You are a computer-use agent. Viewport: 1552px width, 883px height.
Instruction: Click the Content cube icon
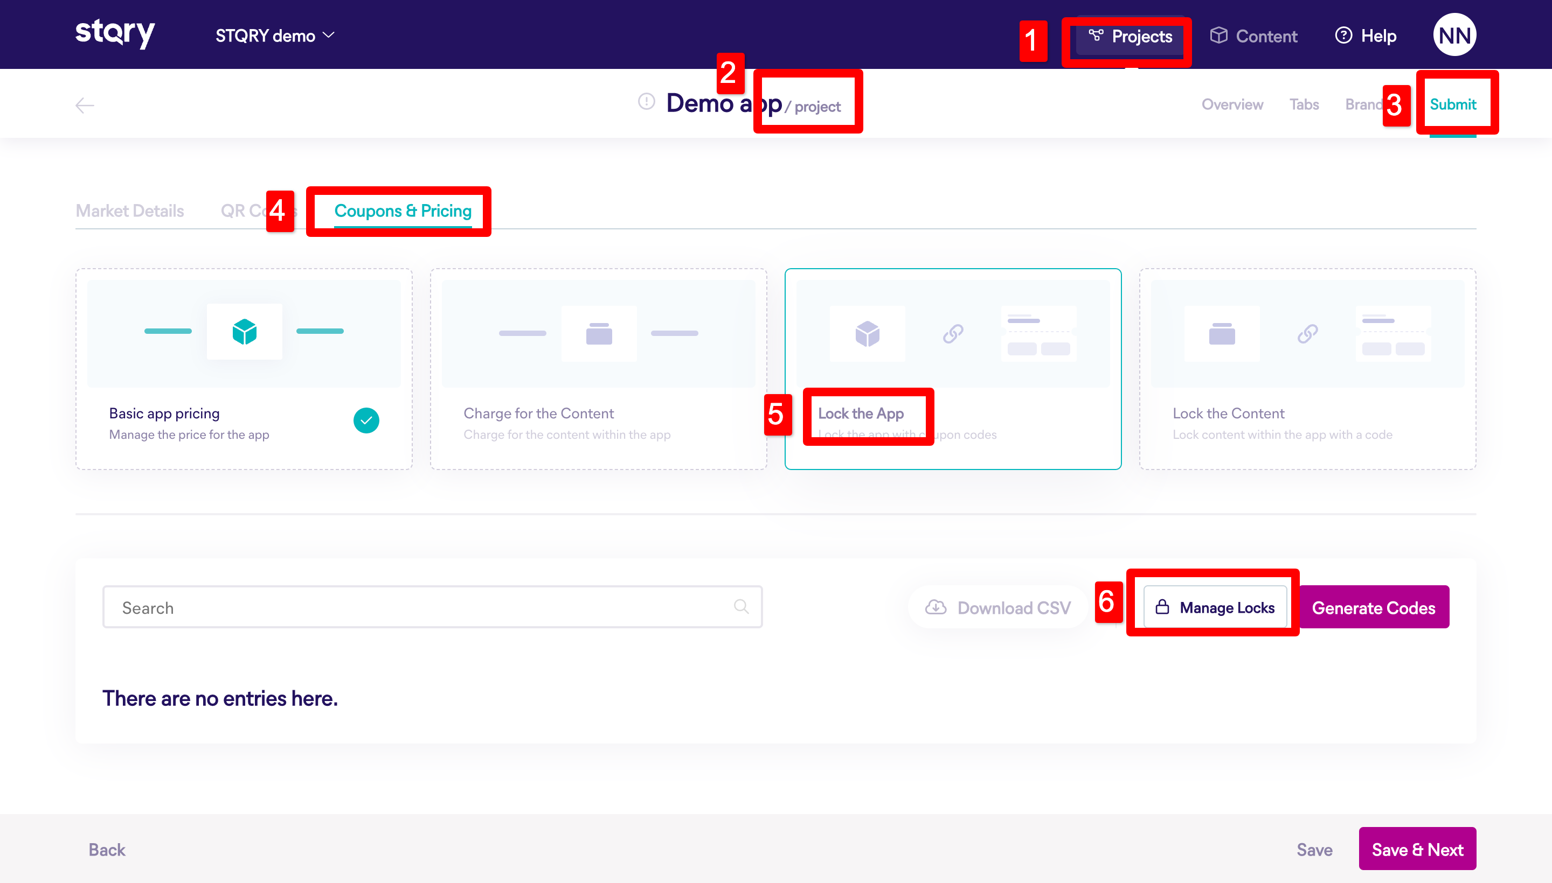coord(1218,36)
